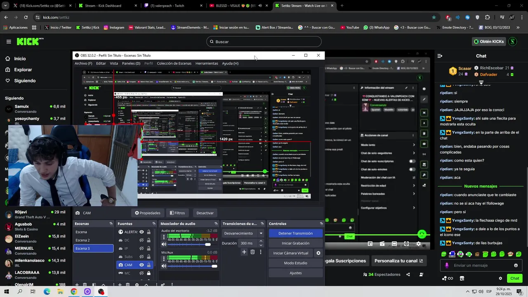Click the share stream icon beside Espectadores
528x297 pixels.
[408, 274]
